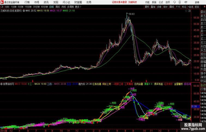Open the 公式 menu
Screen dimensions: 206x132
click(x=161, y=2)
